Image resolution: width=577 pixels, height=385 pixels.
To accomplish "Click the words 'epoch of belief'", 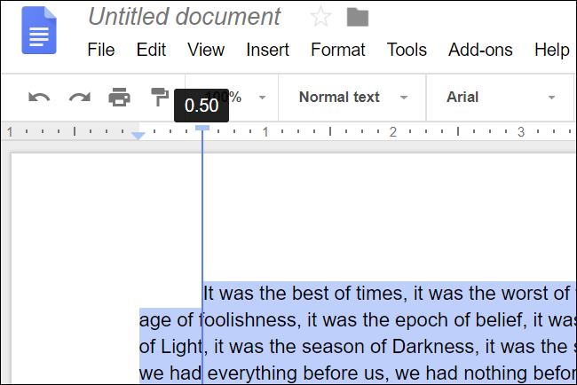I will tap(459, 320).
